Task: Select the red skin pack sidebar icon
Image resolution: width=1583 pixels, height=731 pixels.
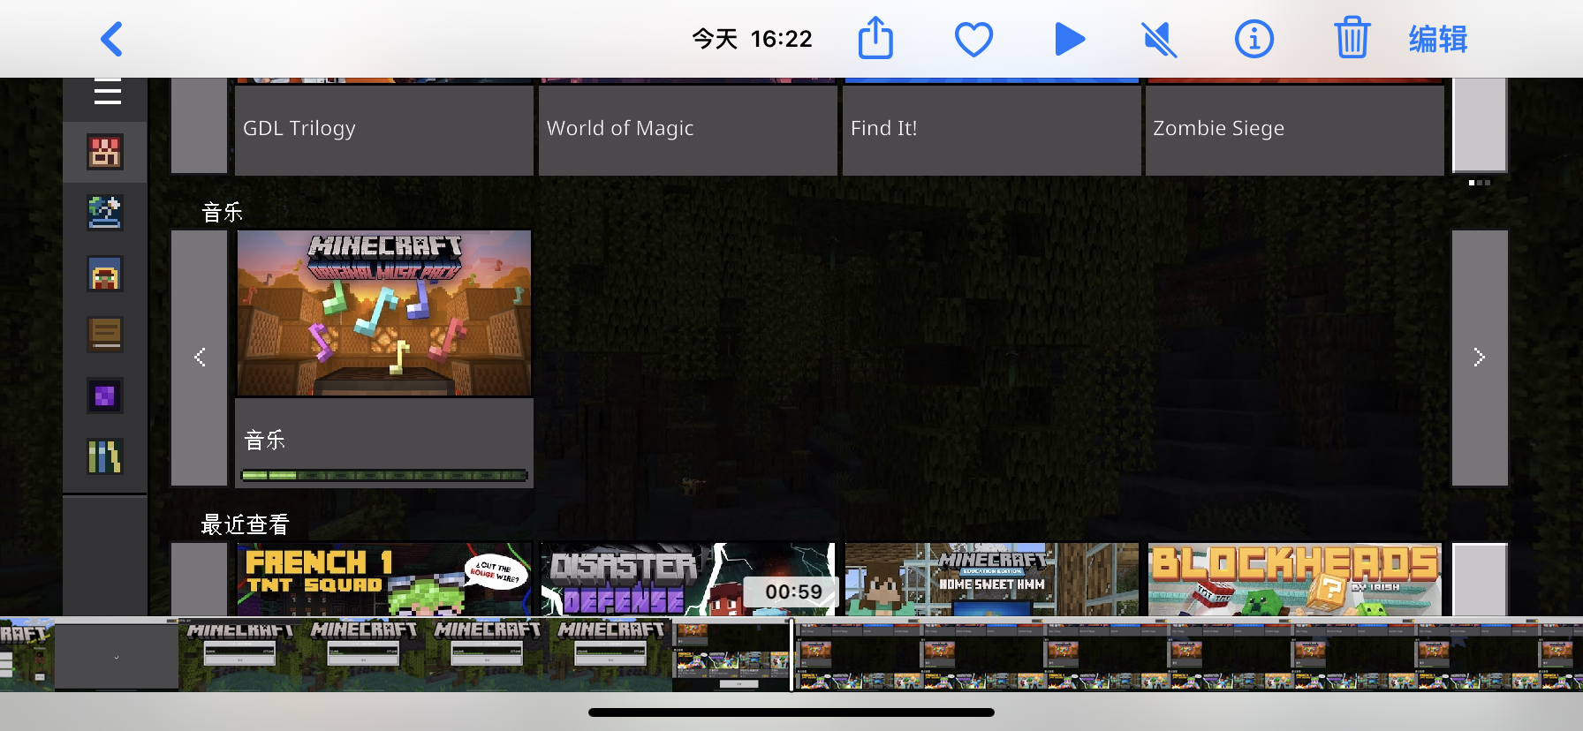Action: coord(105,152)
